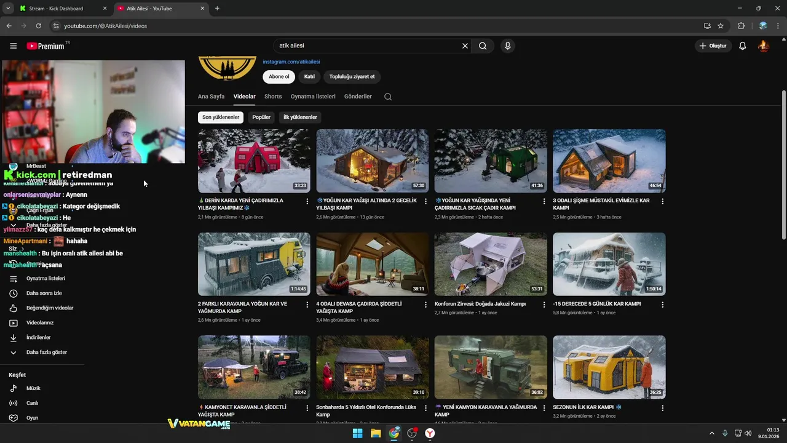This screenshot has width=787, height=443.
Task: Open the YENİ KAMYON KARAVANLA YAĞMURDA KAMP title
Action: pos(486,410)
